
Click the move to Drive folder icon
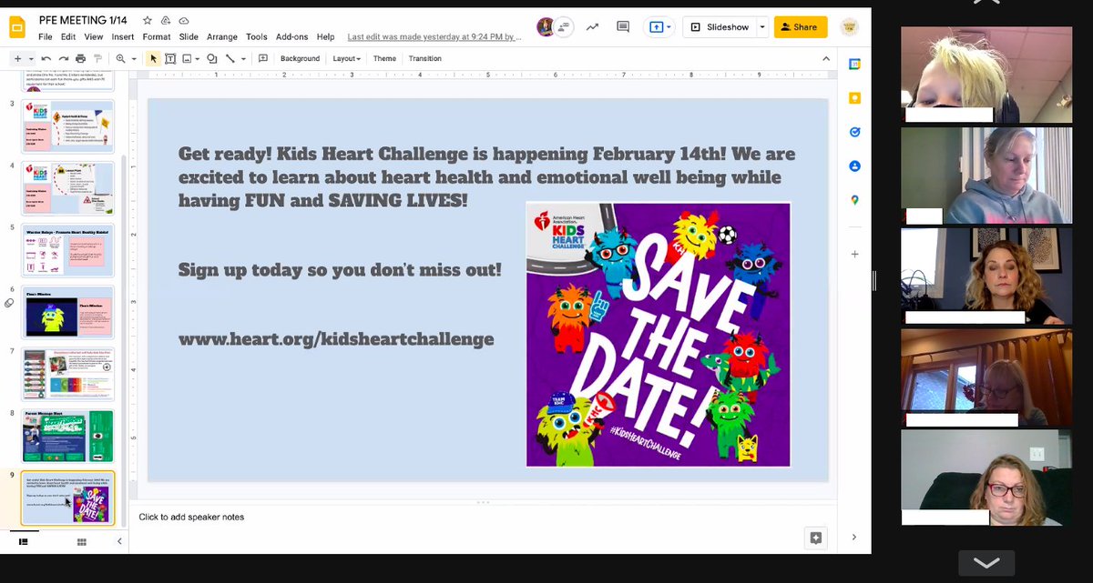click(x=165, y=20)
